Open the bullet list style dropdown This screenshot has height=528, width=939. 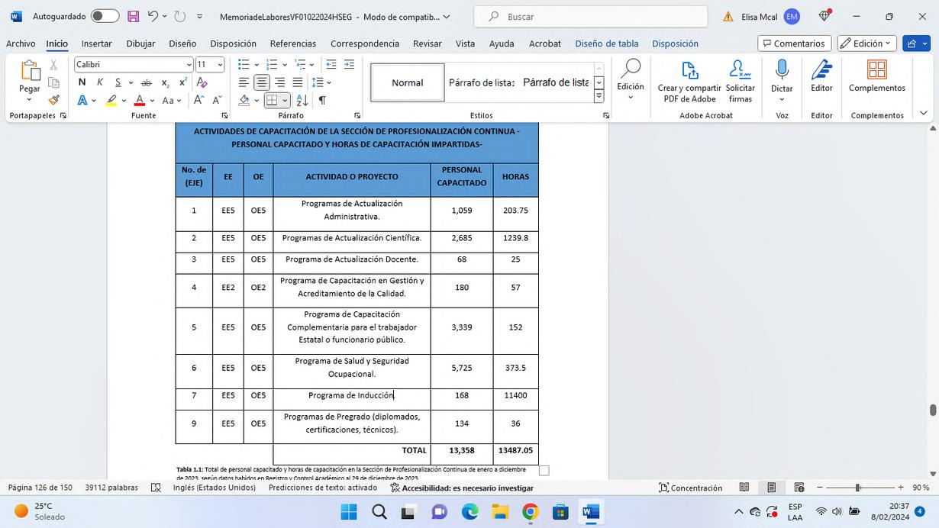[257, 65]
